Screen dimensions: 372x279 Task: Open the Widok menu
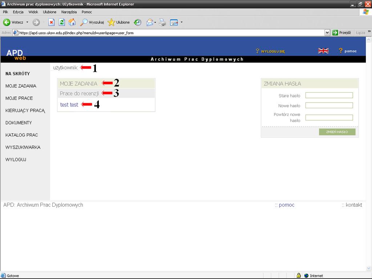click(x=33, y=12)
